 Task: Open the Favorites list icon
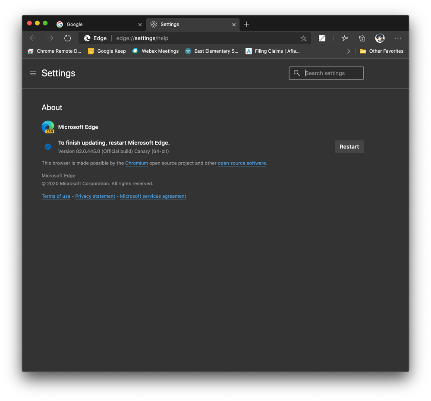coord(345,38)
